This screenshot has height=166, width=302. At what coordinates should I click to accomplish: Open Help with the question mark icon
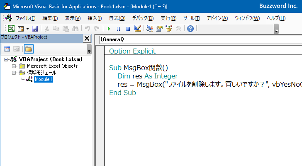tap(190, 29)
